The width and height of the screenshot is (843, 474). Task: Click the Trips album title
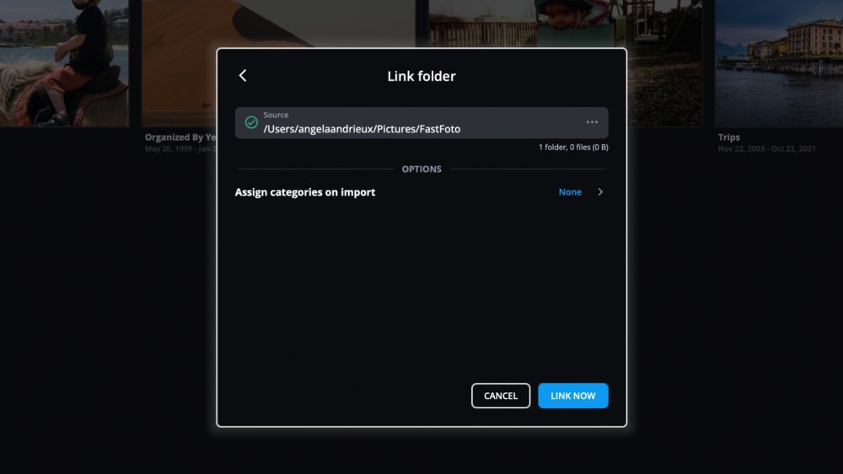tap(729, 137)
